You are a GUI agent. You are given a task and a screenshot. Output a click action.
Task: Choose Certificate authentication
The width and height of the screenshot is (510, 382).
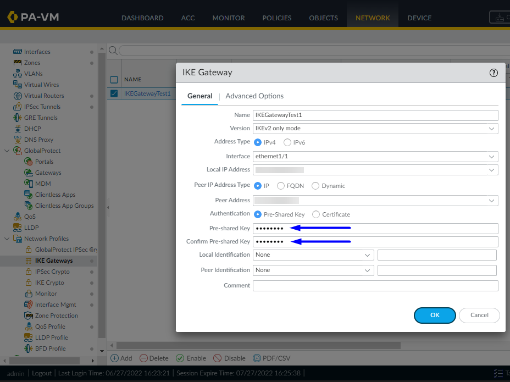[317, 214]
